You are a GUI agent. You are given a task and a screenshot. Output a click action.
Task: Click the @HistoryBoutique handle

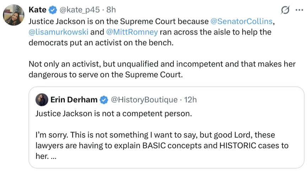click(144, 100)
